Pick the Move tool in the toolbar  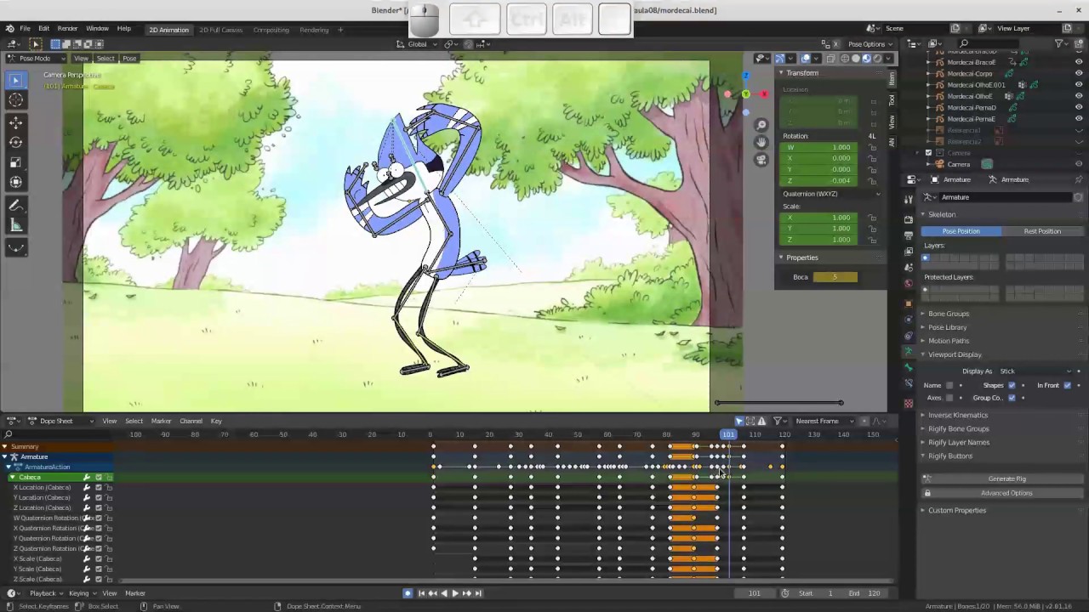pyautogui.click(x=15, y=122)
